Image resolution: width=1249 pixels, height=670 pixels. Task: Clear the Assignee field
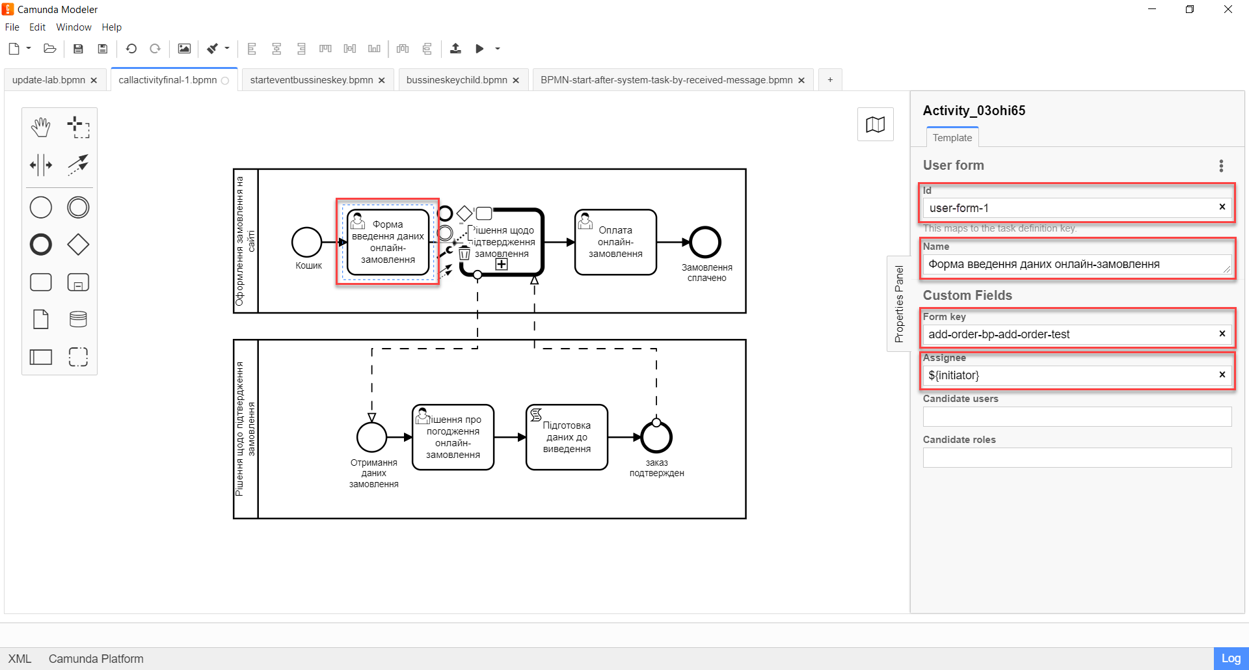pos(1222,375)
